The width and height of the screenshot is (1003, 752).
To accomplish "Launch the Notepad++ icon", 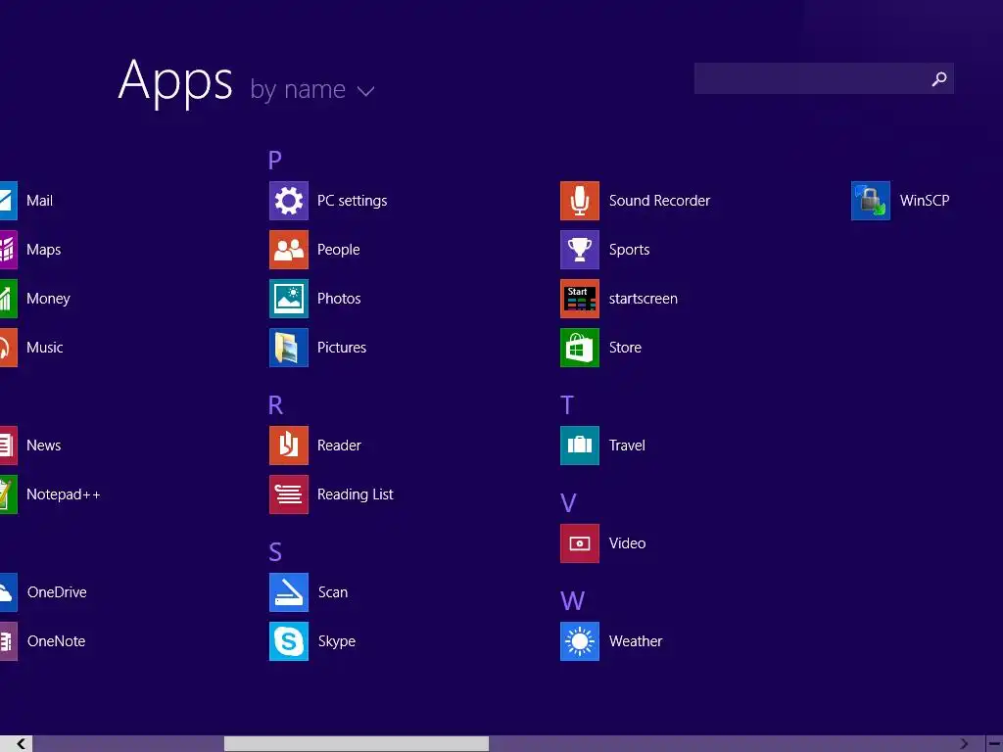I will pos(8,494).
